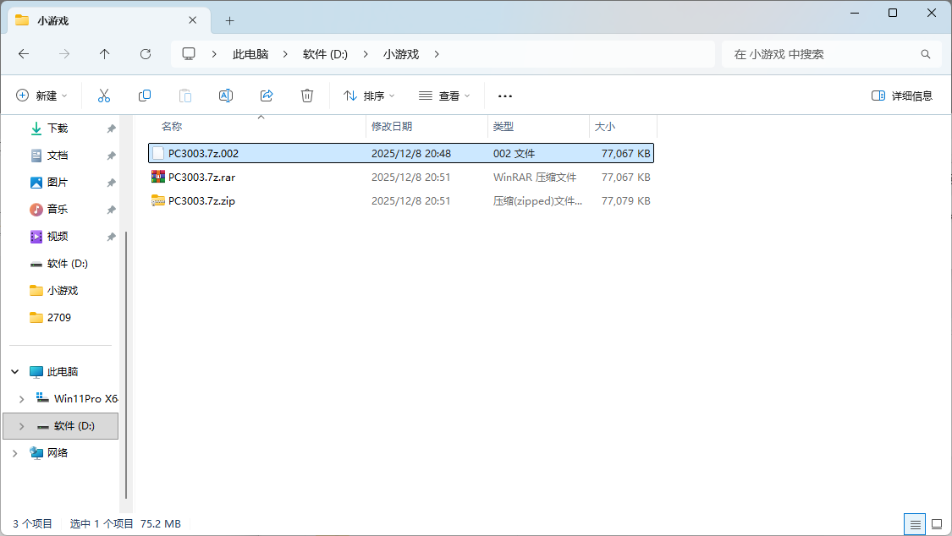
Task: Navigate back to previous folder
Action: coord(24,54)
